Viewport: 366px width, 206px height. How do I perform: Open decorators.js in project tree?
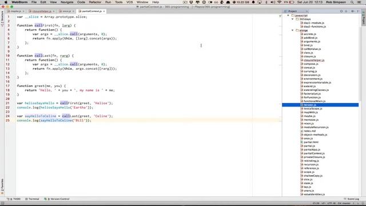(312, 75)
